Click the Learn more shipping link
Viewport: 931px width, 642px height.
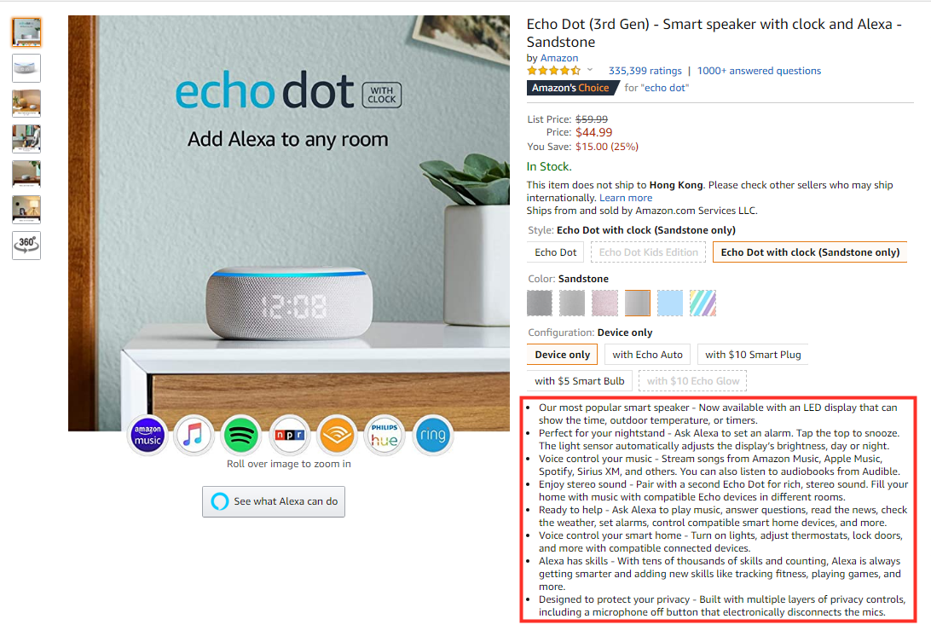point(626,198)
